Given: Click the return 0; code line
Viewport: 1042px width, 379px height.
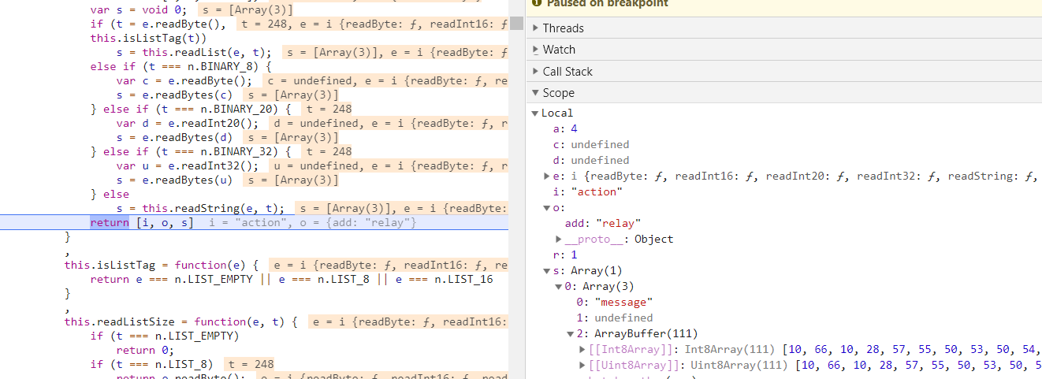Looking at the screenshot, I should click(145, 351).
